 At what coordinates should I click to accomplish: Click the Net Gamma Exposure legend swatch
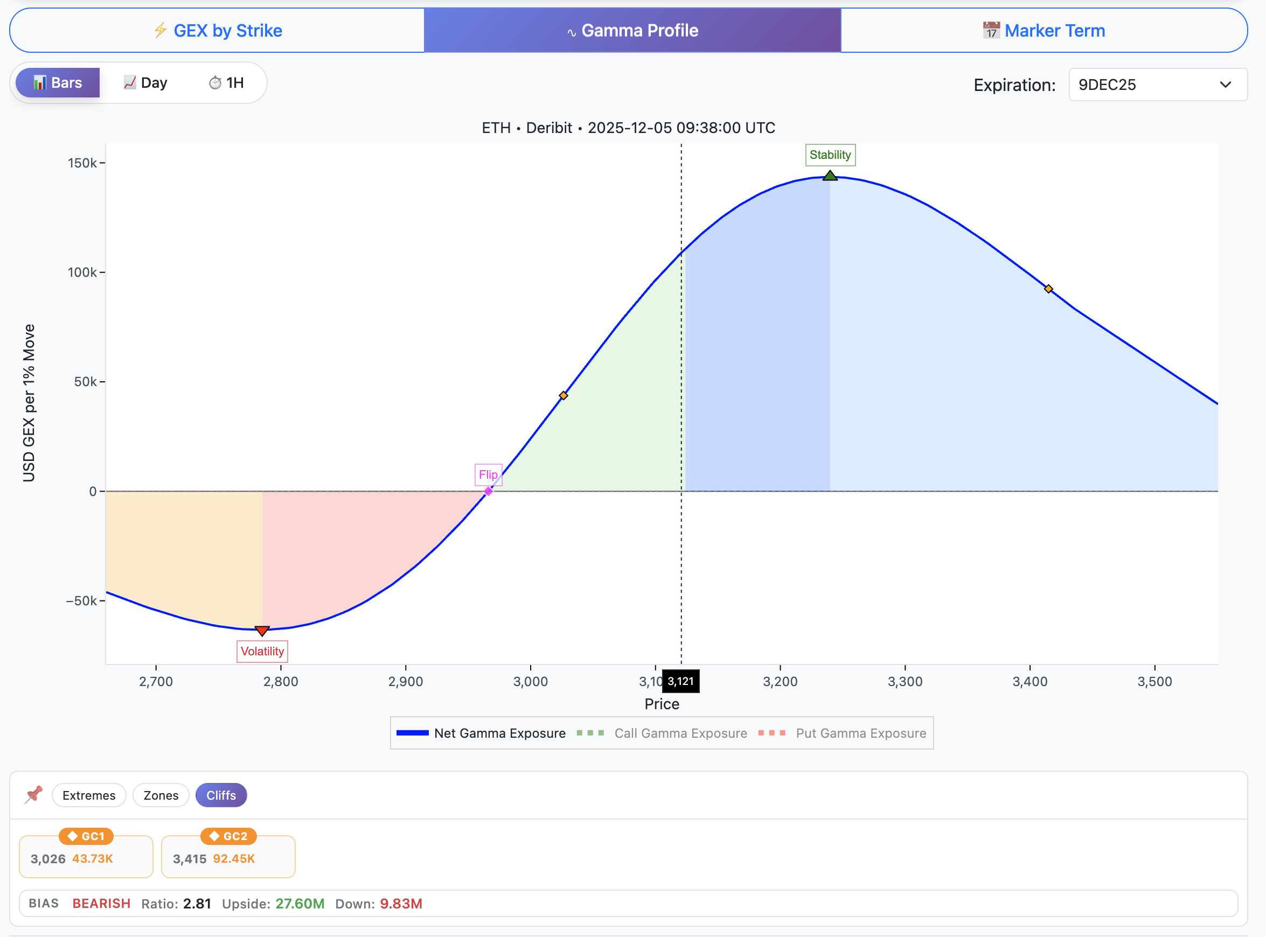point(414,733)
